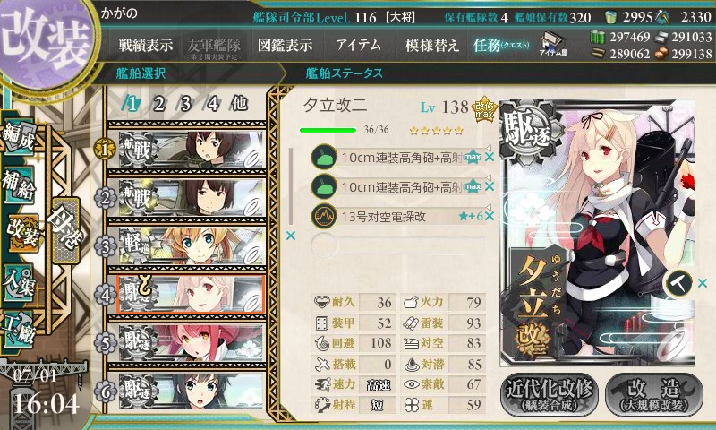Switch to fleet tab 2
Image resolution: width=716 pixels, height=430 pixels.
pyautogui.click(x=158, y=104)
